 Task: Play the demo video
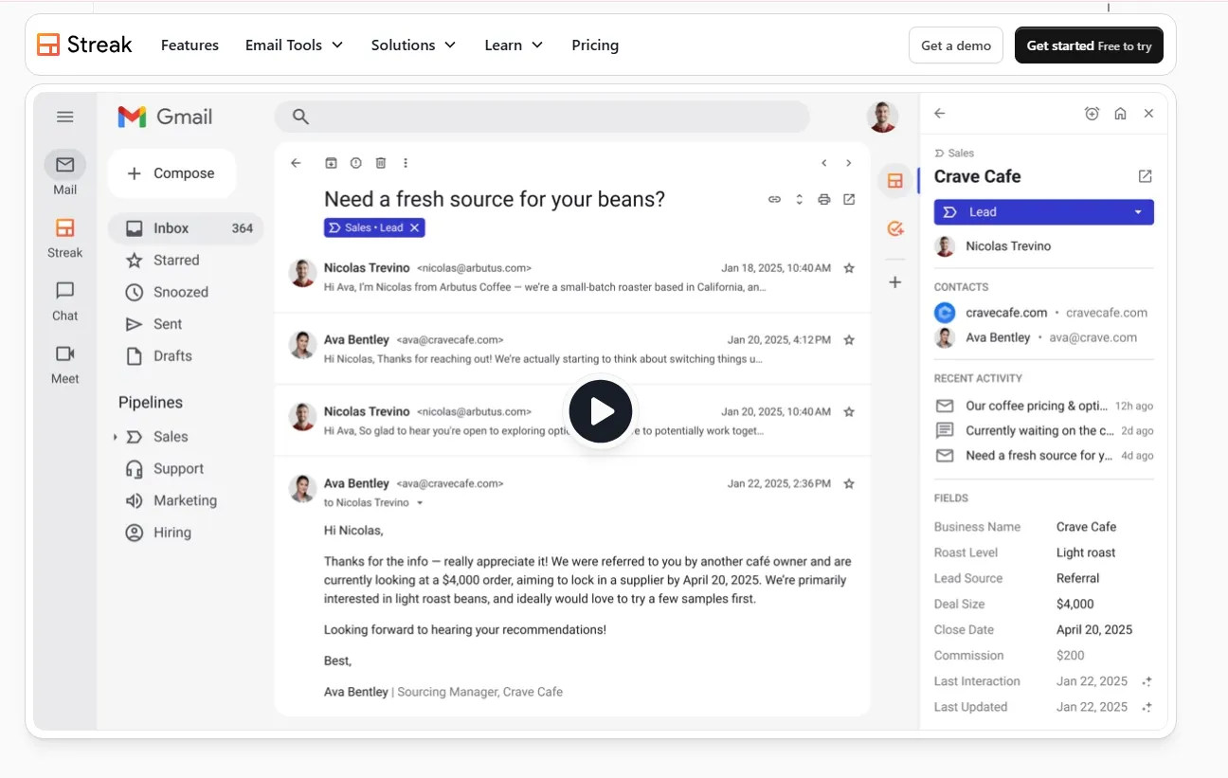[601, 411]
